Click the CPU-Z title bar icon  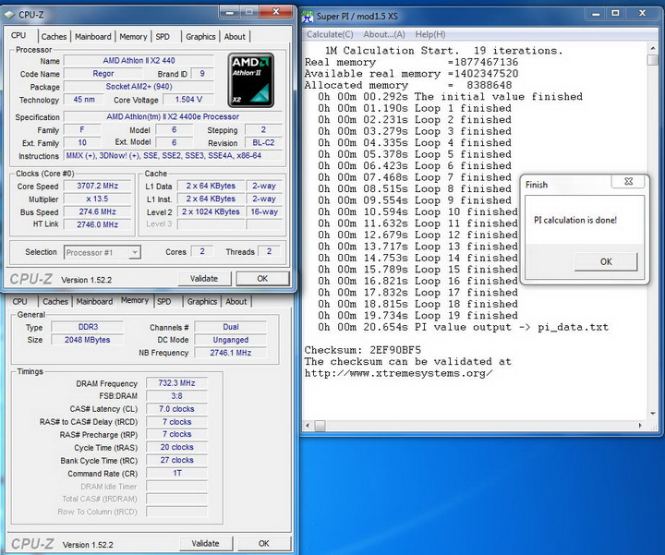(x=8, y=14)
